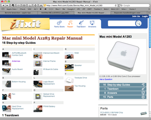
Task: Open the Google search engine dropdown
Action: pyautogui.click(x=121, y=5)
